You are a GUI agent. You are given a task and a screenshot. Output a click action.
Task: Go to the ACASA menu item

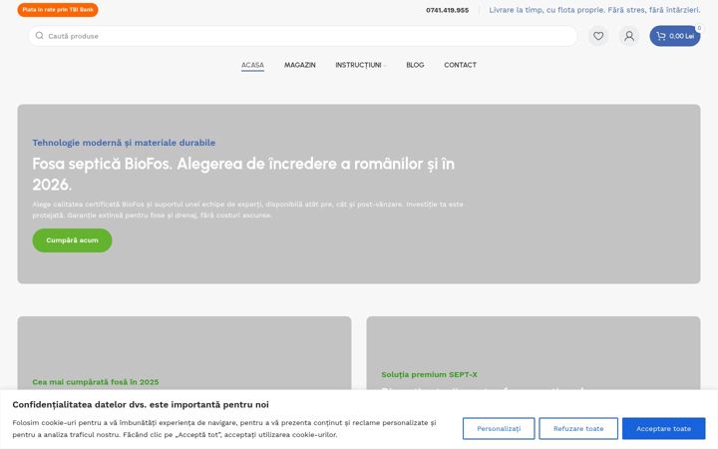252,65
